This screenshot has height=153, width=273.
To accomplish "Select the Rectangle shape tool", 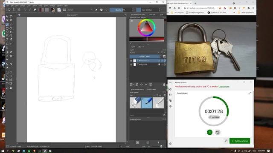I will point(7,28).
